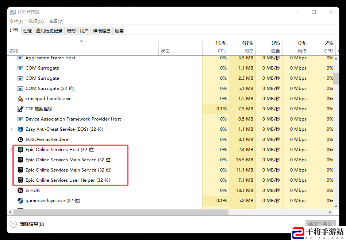Select the crashpad_handler.exe process name
The width and height of the screenshot is (346, 240).
(49, 99)
